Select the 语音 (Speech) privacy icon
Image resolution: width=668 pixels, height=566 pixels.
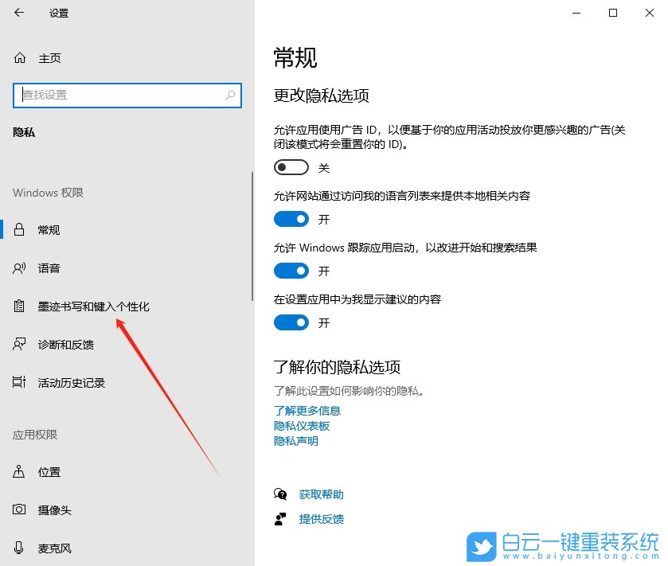pyautogui.click(x=19, y=268)
